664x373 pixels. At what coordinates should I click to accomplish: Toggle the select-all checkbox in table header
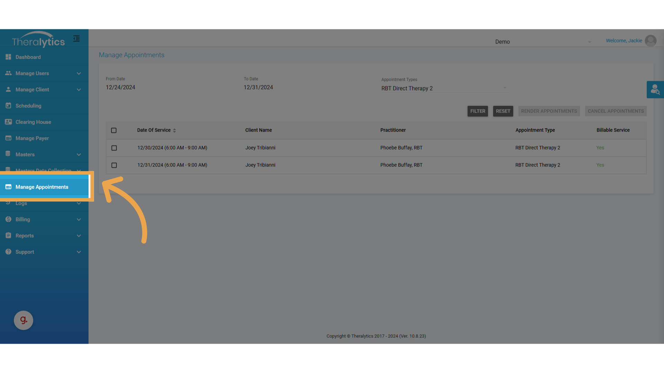point(114,131)
